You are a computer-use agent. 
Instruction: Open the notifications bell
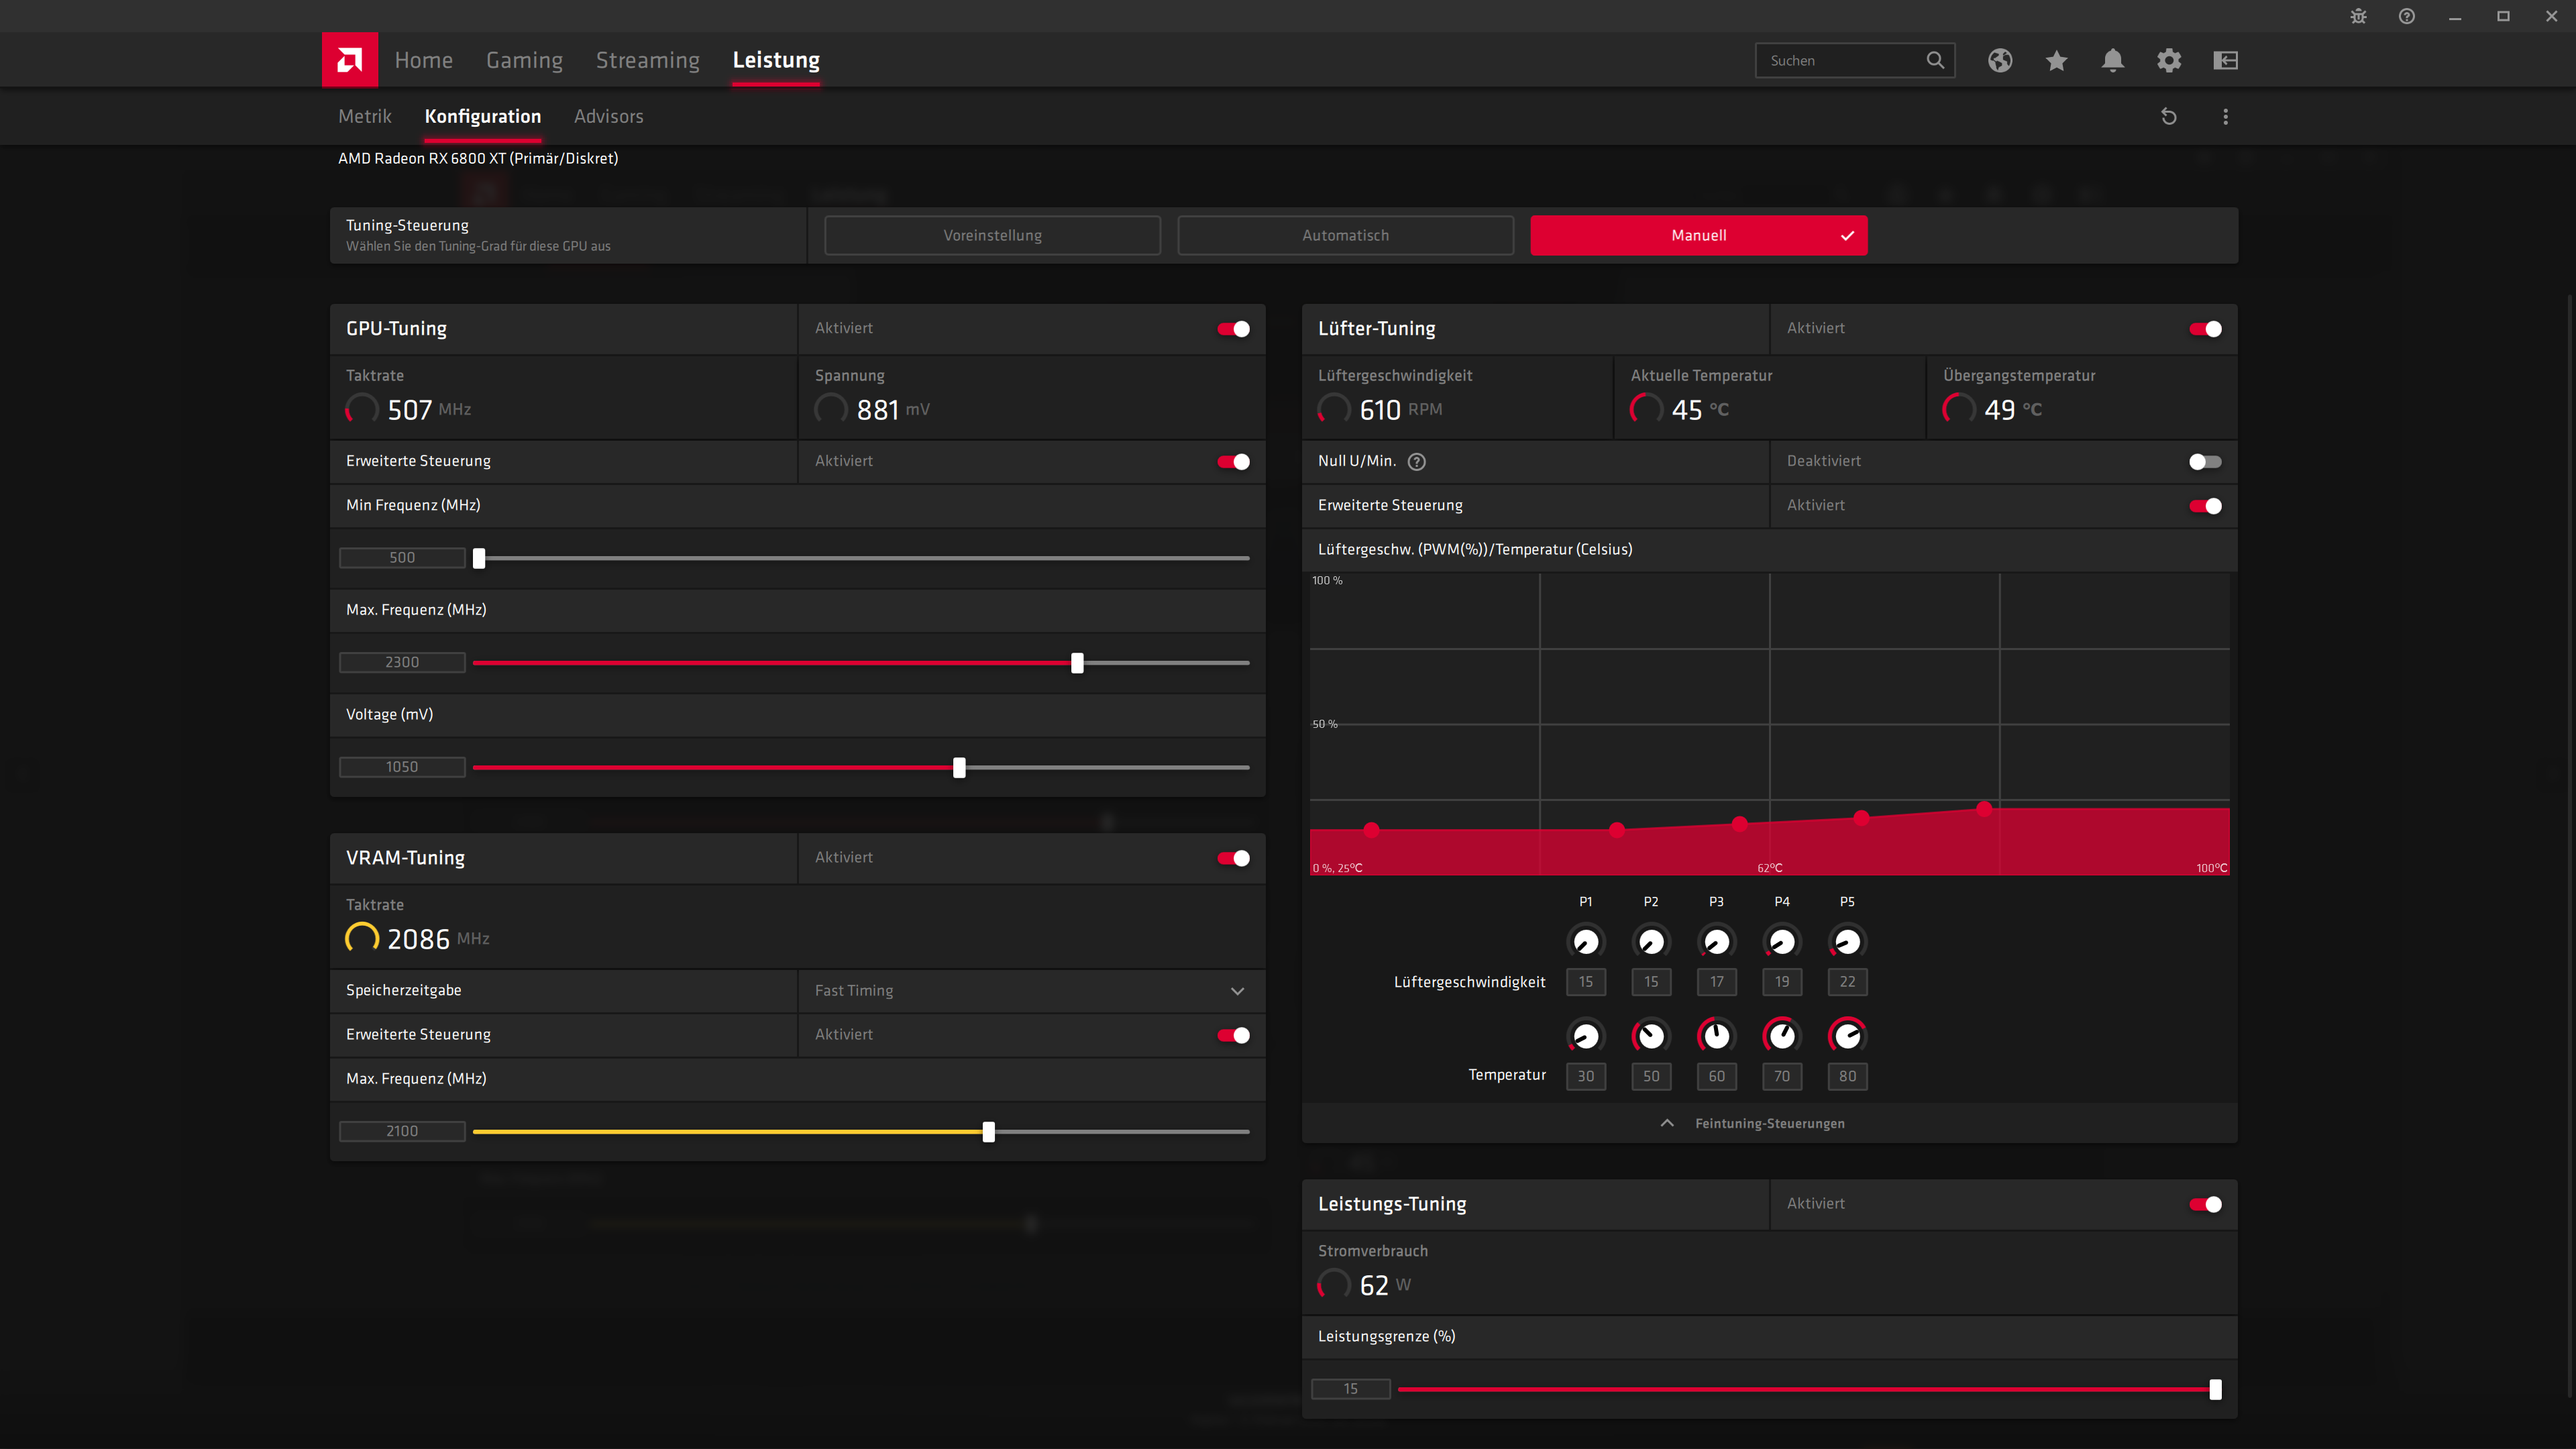[2112, 60]
